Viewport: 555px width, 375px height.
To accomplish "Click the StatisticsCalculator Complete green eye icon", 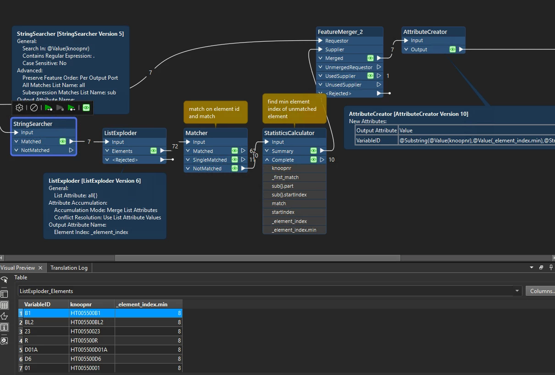I will pos(313,160).
